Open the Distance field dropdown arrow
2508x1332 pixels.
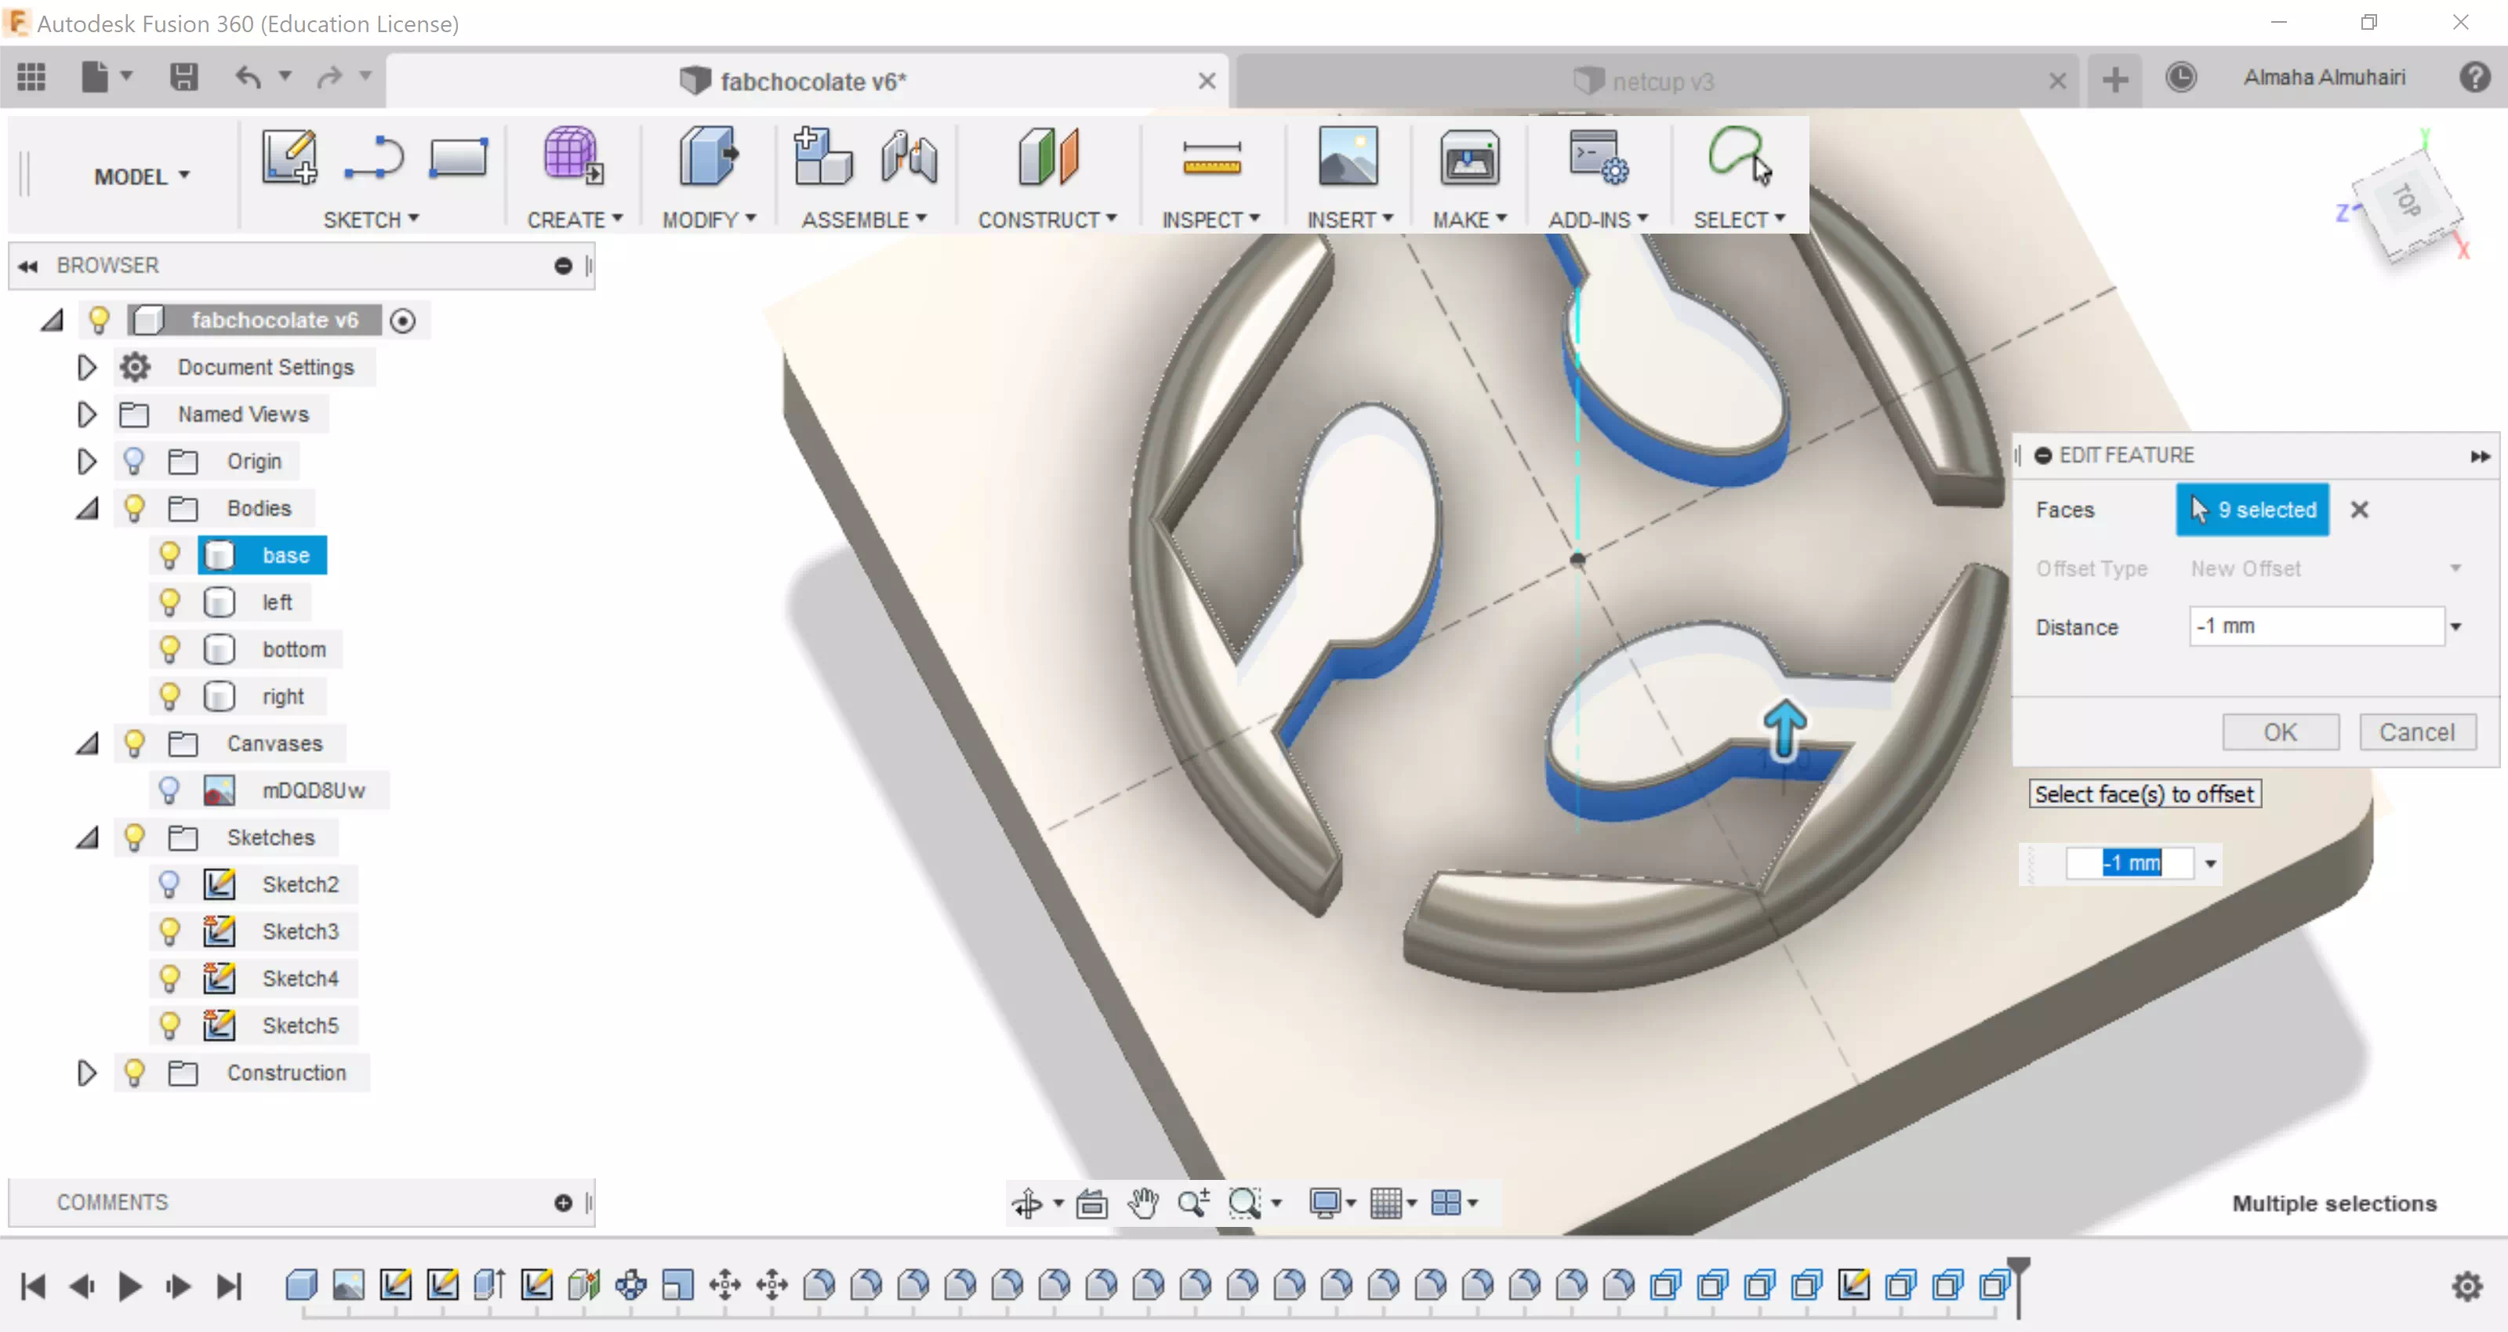click(x=2455, y=627)
